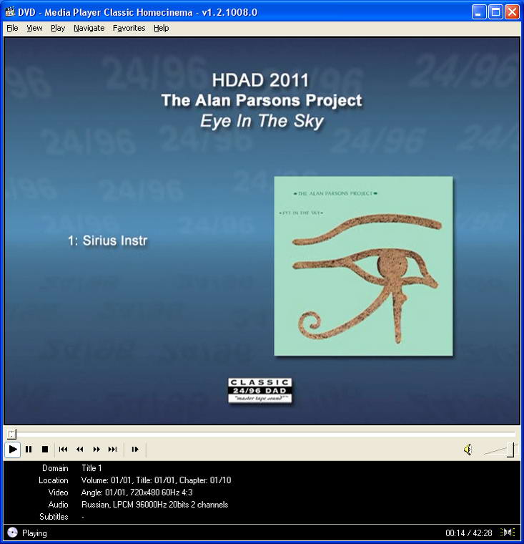Click the application icon in the title bar
Image resolution: width=524 pixels, height=544 pixels.
tap(10, 12)
